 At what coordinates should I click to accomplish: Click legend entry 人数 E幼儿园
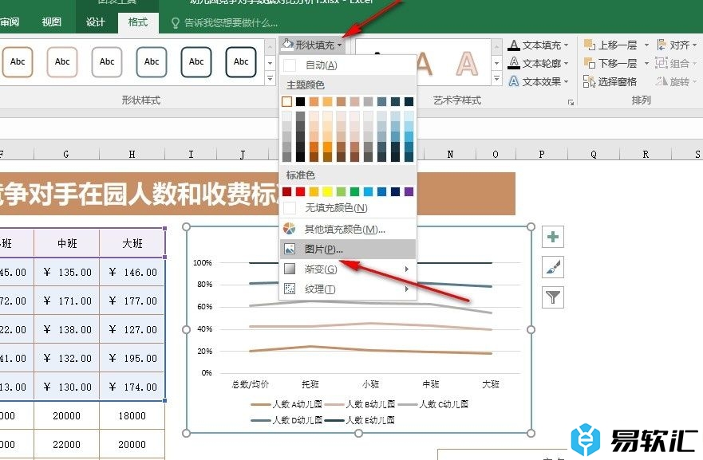[360, 420]
